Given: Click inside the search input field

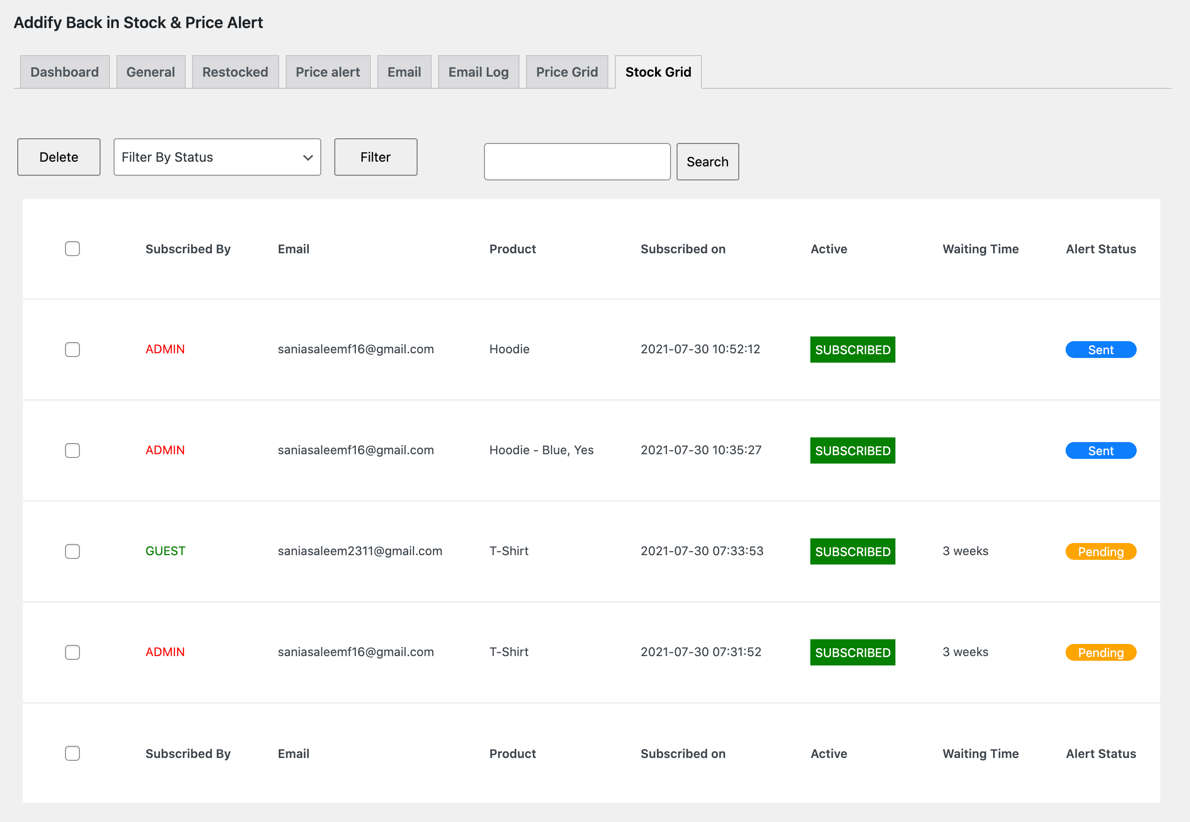Looking at the screenshot, I should click(x=577, y=162).
